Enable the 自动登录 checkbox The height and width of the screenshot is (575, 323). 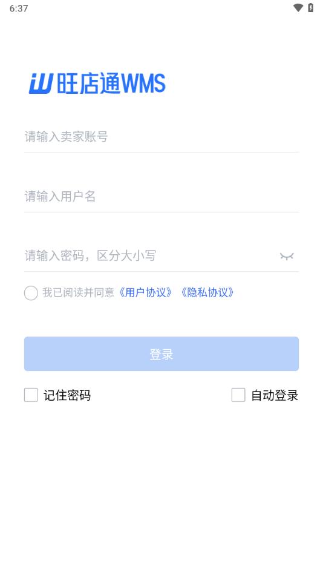click(238, 395)
